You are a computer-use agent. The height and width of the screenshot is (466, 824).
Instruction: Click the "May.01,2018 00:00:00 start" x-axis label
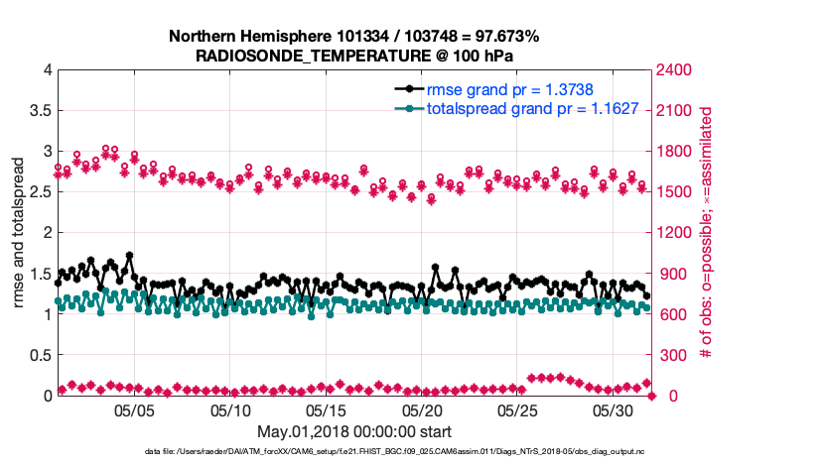point(353,431)
